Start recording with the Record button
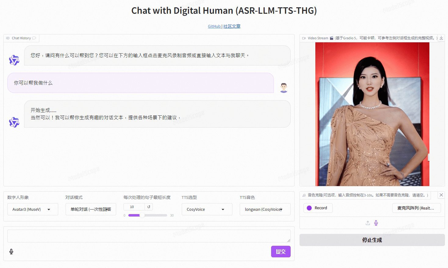Viewport: 448px width, 268px height. [318, 208]
